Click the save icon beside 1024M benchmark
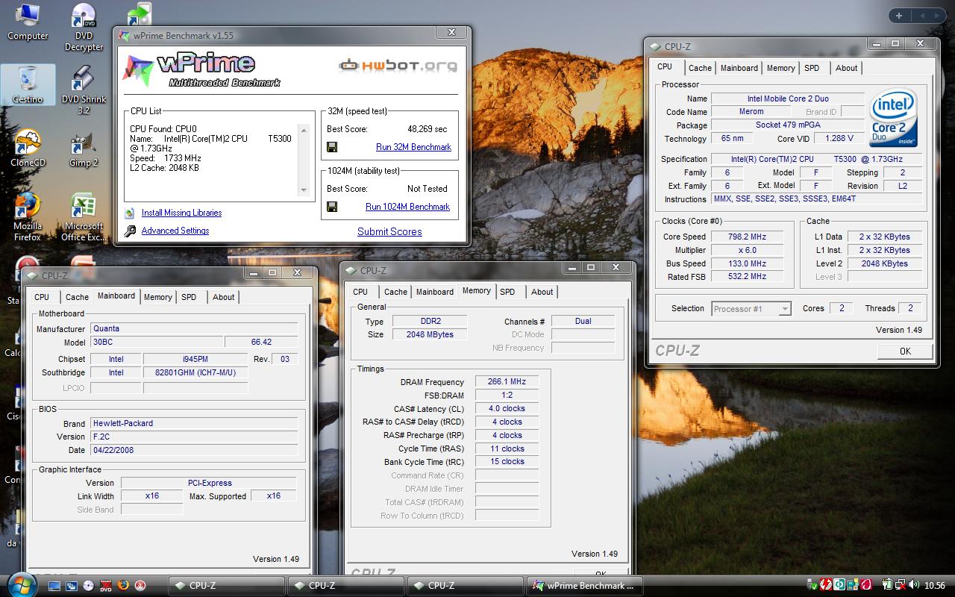Image resolution: width=955 pixels, height=597 pixels. click(332, 207)
